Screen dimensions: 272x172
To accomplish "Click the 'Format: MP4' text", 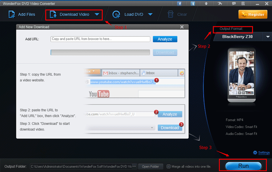I will [x=234, y=120].
